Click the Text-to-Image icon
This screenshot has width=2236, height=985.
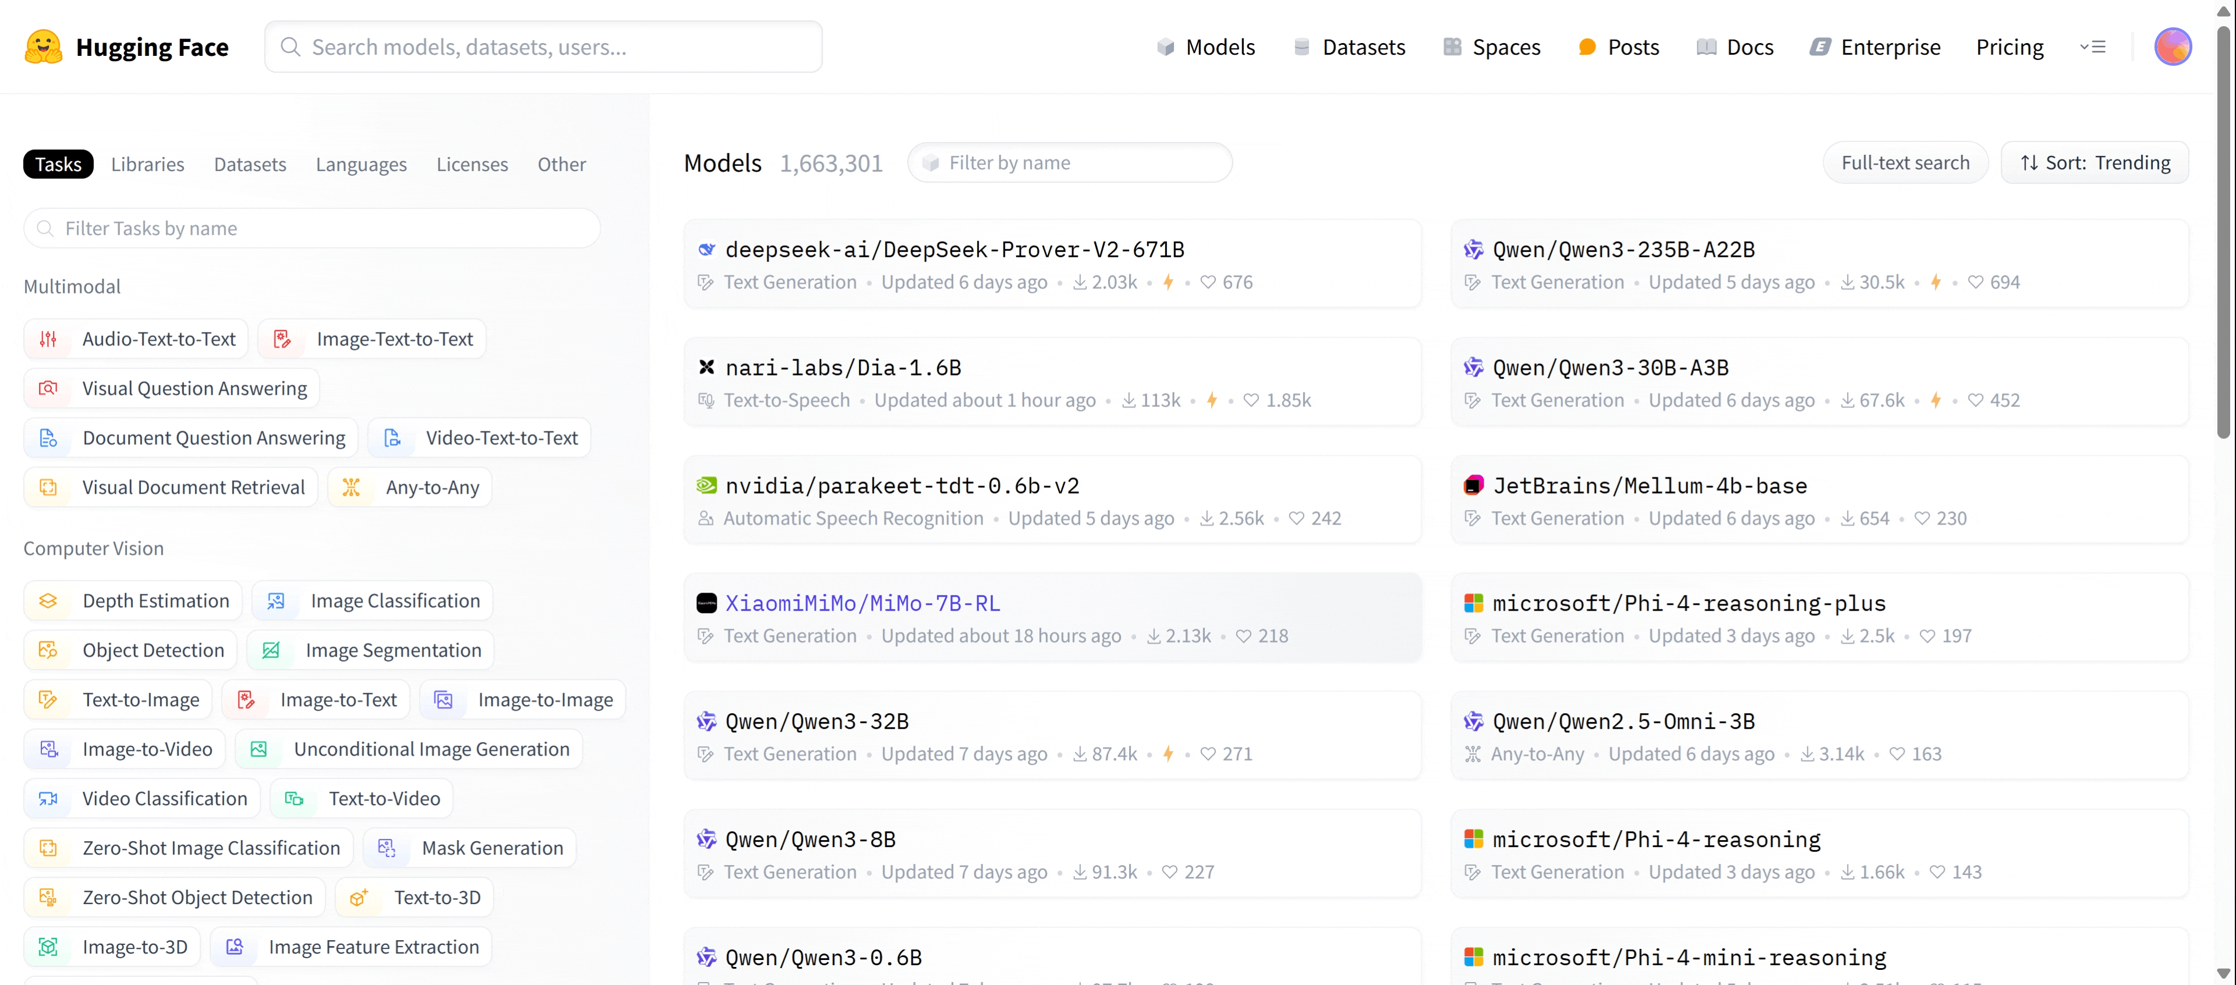click(48, 700)
